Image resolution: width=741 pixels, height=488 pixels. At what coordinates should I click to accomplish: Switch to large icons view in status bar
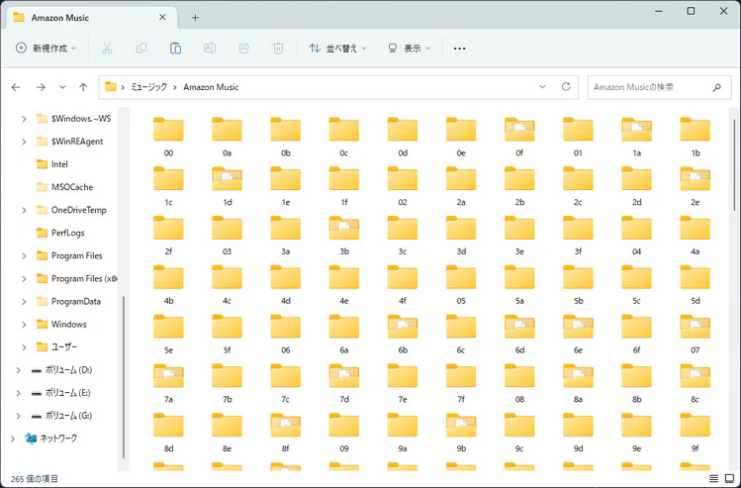coord(729,478)
